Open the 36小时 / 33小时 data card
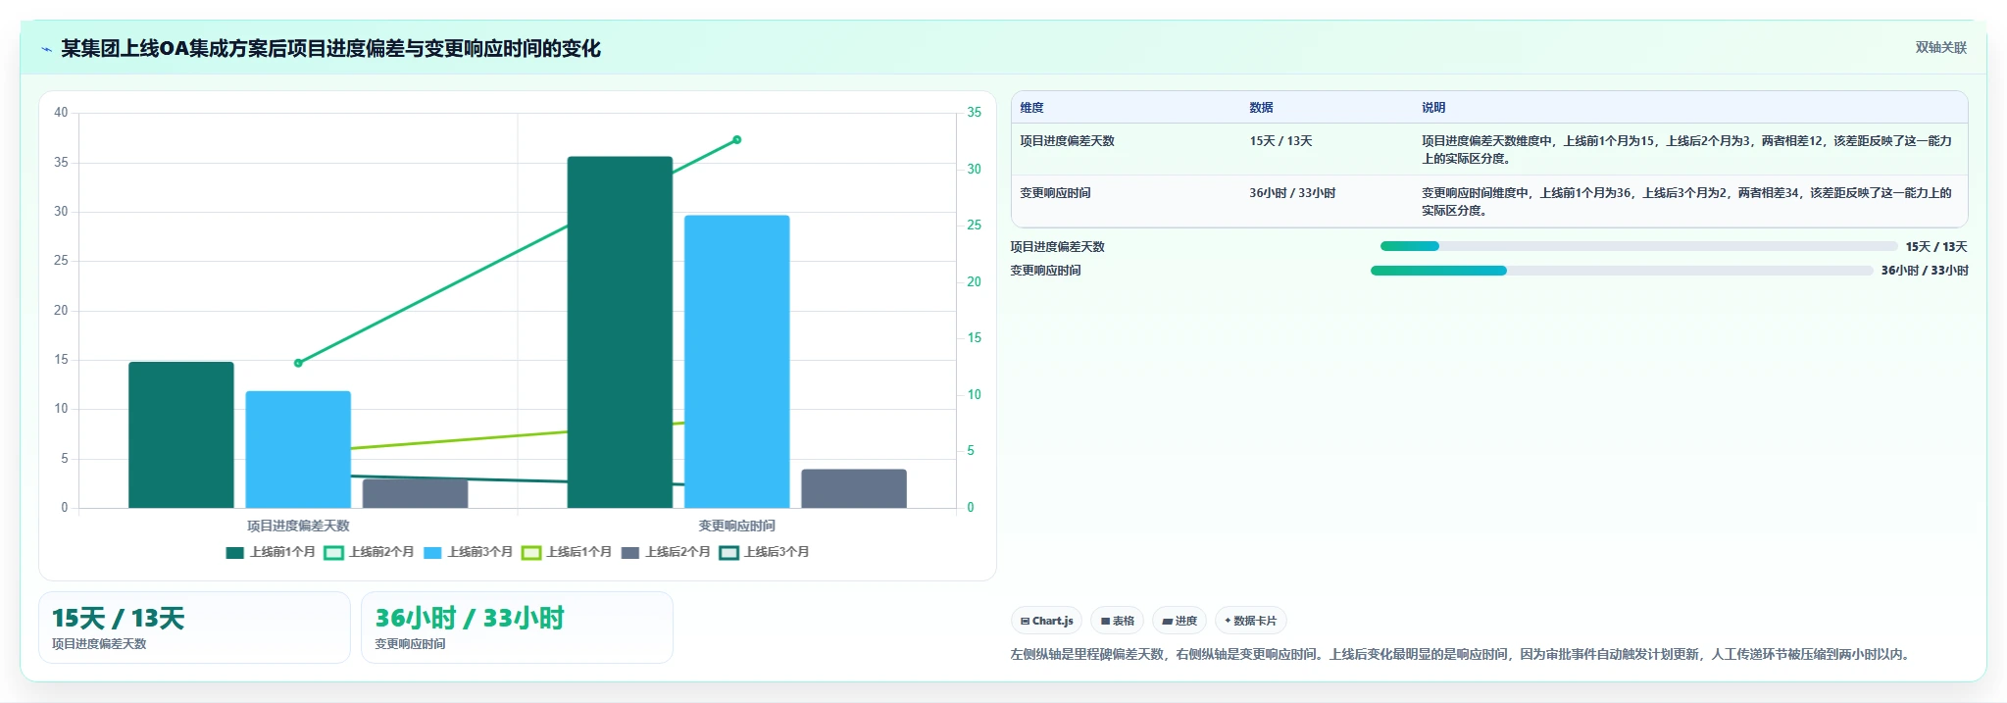This screenshot has width=2007, height=703. 517,628
